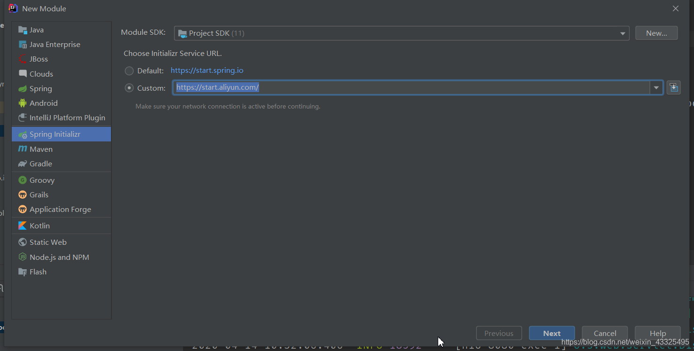Click the New... SDK button
The width and height of the screenshot is (694, 351).
tap(656, 33)
